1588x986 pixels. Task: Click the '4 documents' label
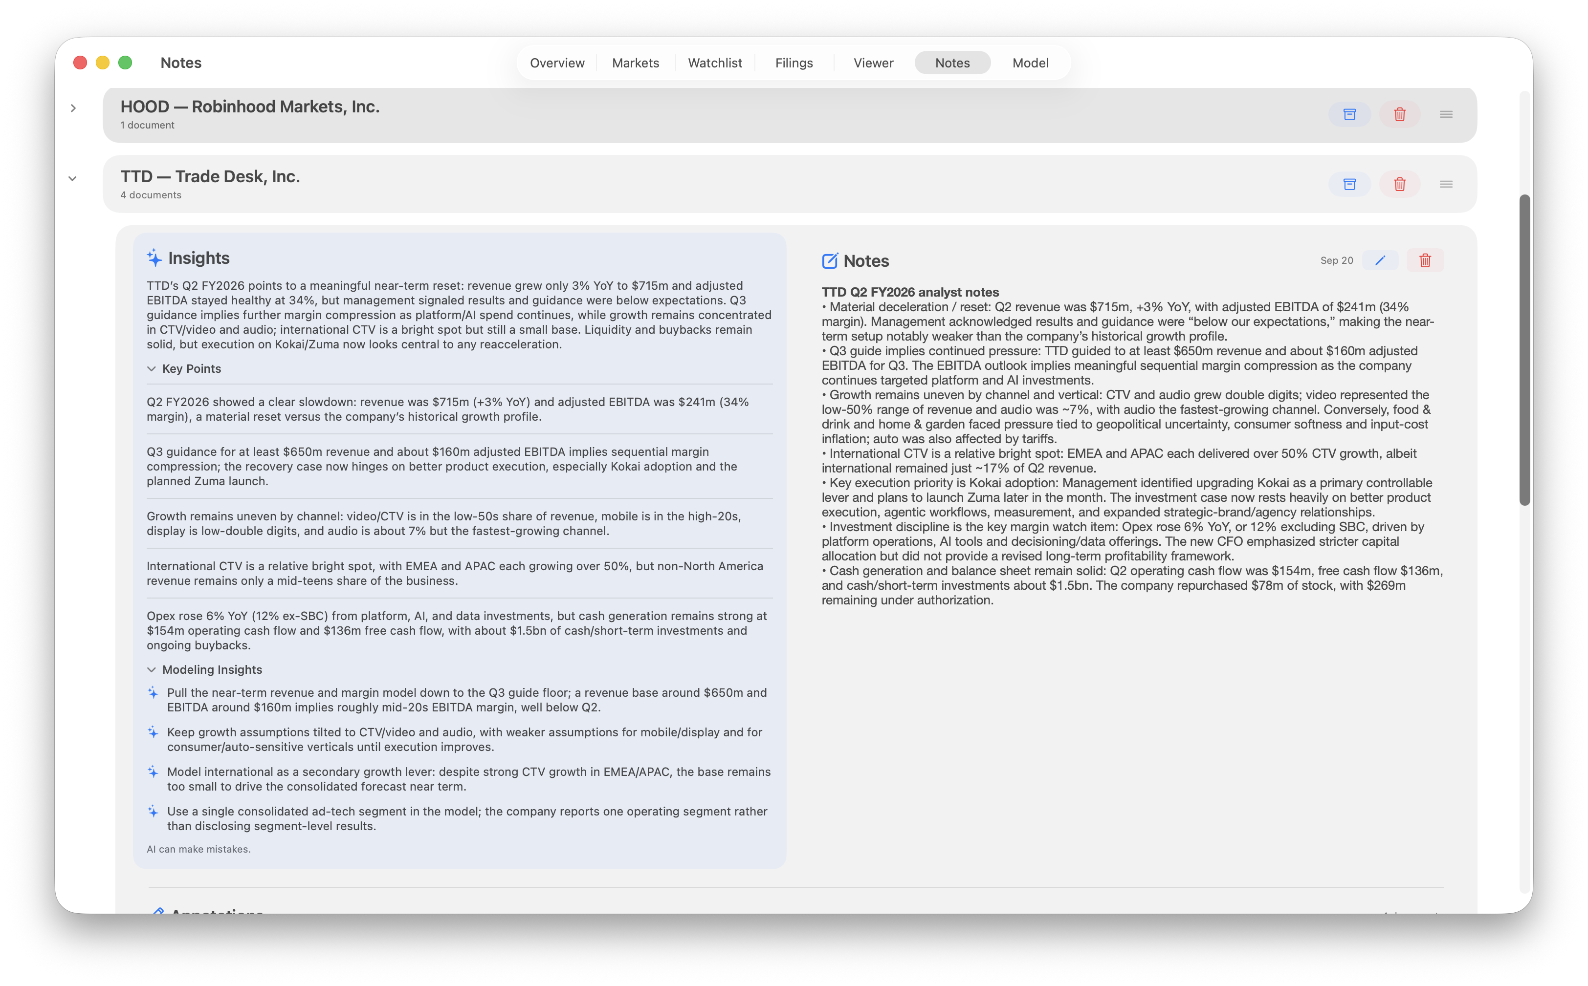point(151,195)
